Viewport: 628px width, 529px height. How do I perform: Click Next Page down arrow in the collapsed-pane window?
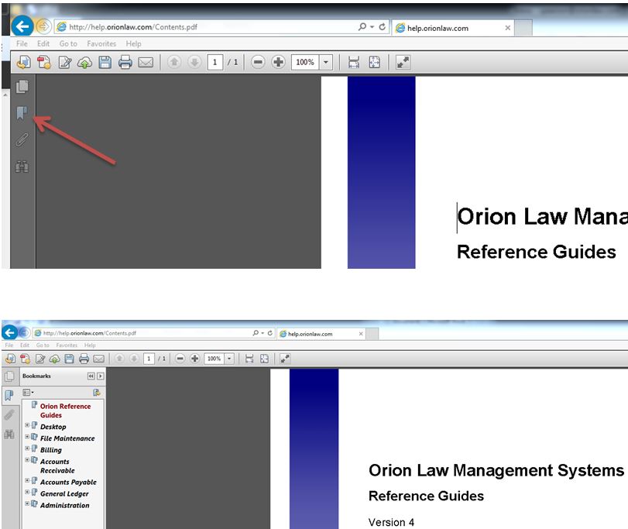[194, 62]
